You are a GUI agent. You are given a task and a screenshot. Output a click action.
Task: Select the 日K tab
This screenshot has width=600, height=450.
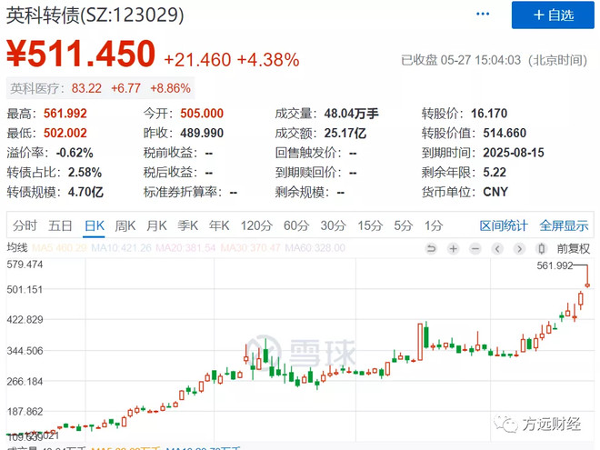tap(95, 225)
